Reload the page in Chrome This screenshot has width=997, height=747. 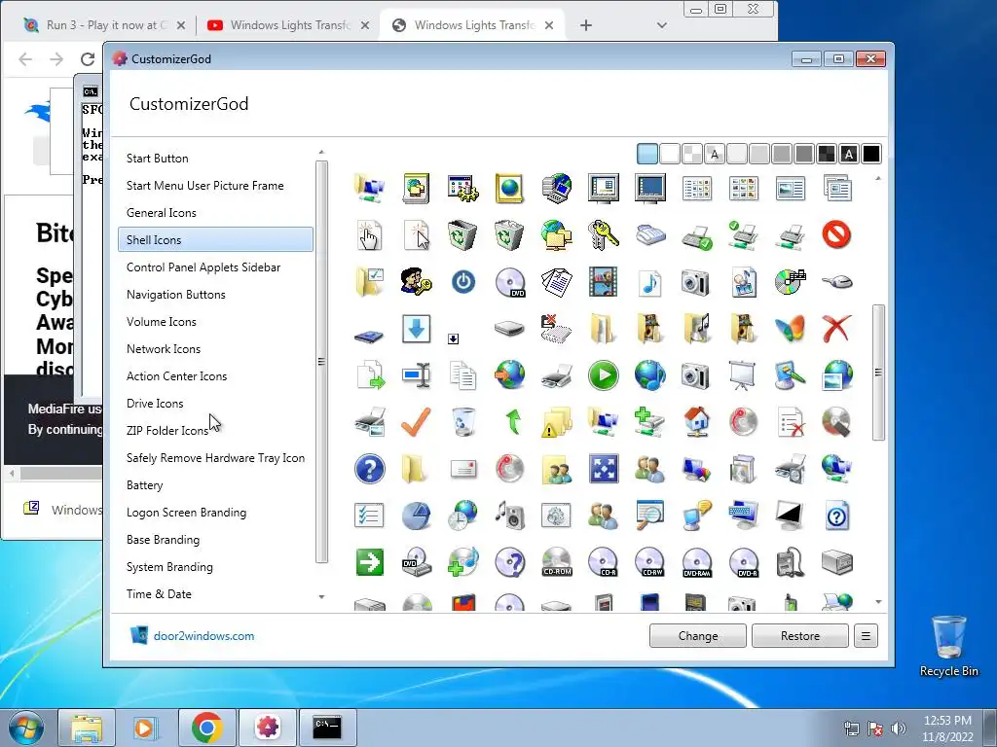[87, 59]
